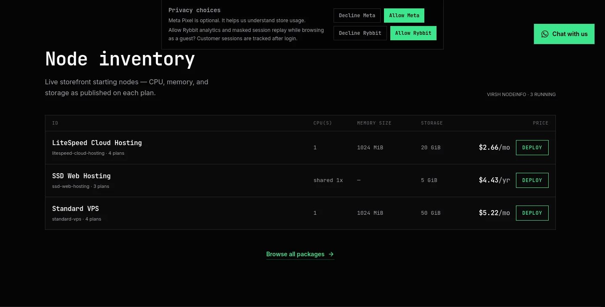
Task: Click the STORAGE column header
Action: click(432, 123)
